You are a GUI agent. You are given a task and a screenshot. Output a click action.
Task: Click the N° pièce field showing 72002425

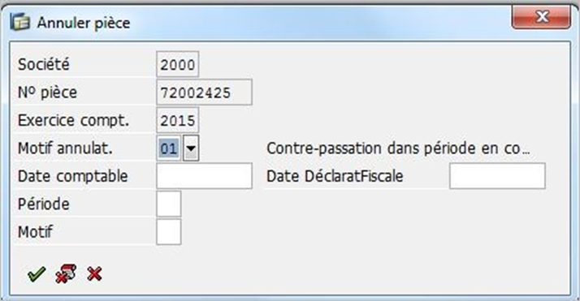pyautogui.click(x=204, y=92)
